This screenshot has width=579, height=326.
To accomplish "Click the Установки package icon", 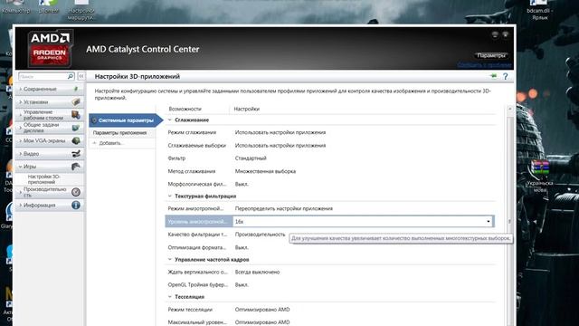I will pos(76,101).
